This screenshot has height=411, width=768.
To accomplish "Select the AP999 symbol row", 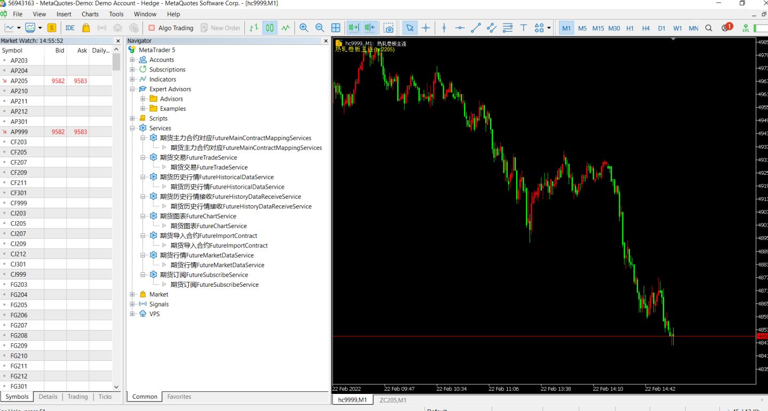I will 56,132.
